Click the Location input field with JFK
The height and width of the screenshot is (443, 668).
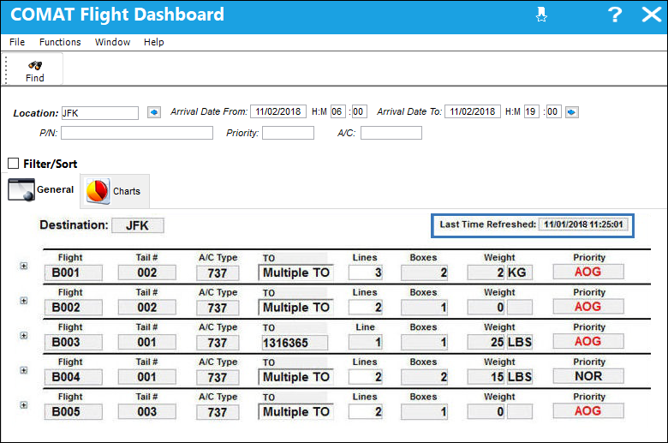100,113
